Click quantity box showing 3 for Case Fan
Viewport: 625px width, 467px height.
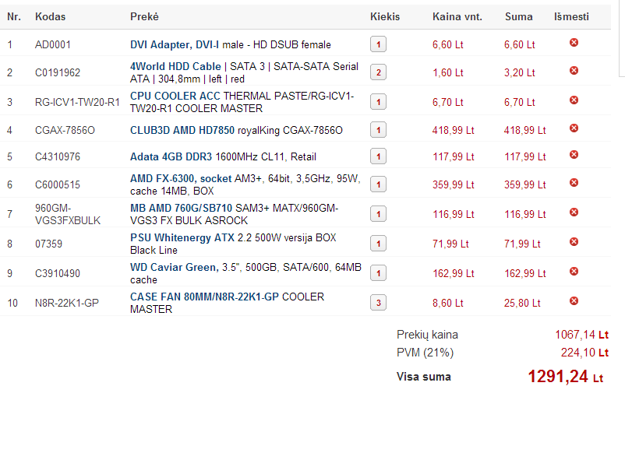click(378, 303)
